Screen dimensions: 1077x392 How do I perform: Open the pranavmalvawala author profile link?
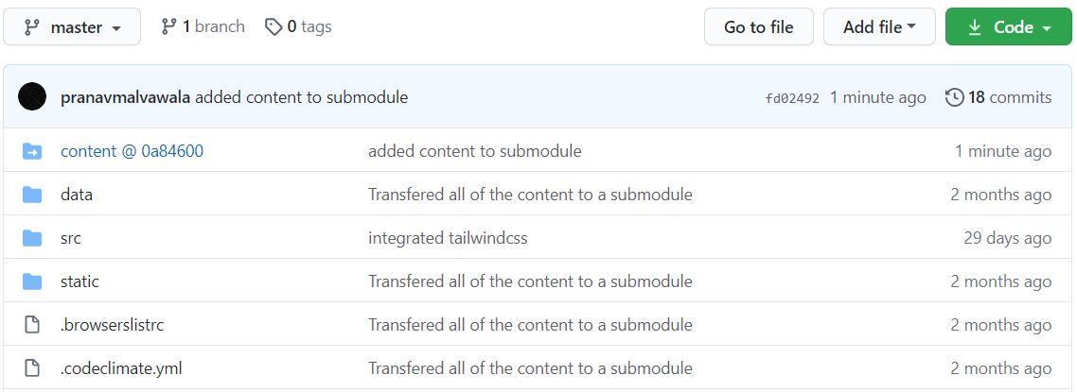coord(125,97)
